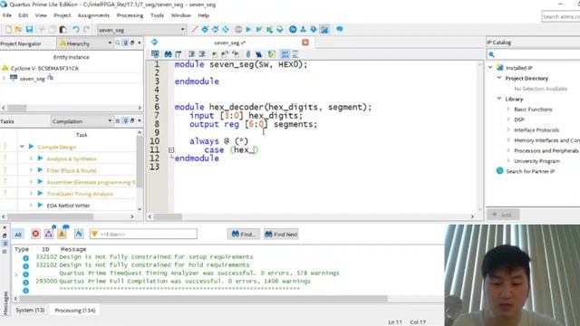
Task: Open Find binoculars icon in editor toolbar
Action: (x=168, y=54)
